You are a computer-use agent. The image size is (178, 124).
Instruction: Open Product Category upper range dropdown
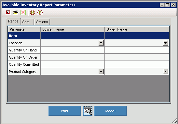click(x=166, y=72)
